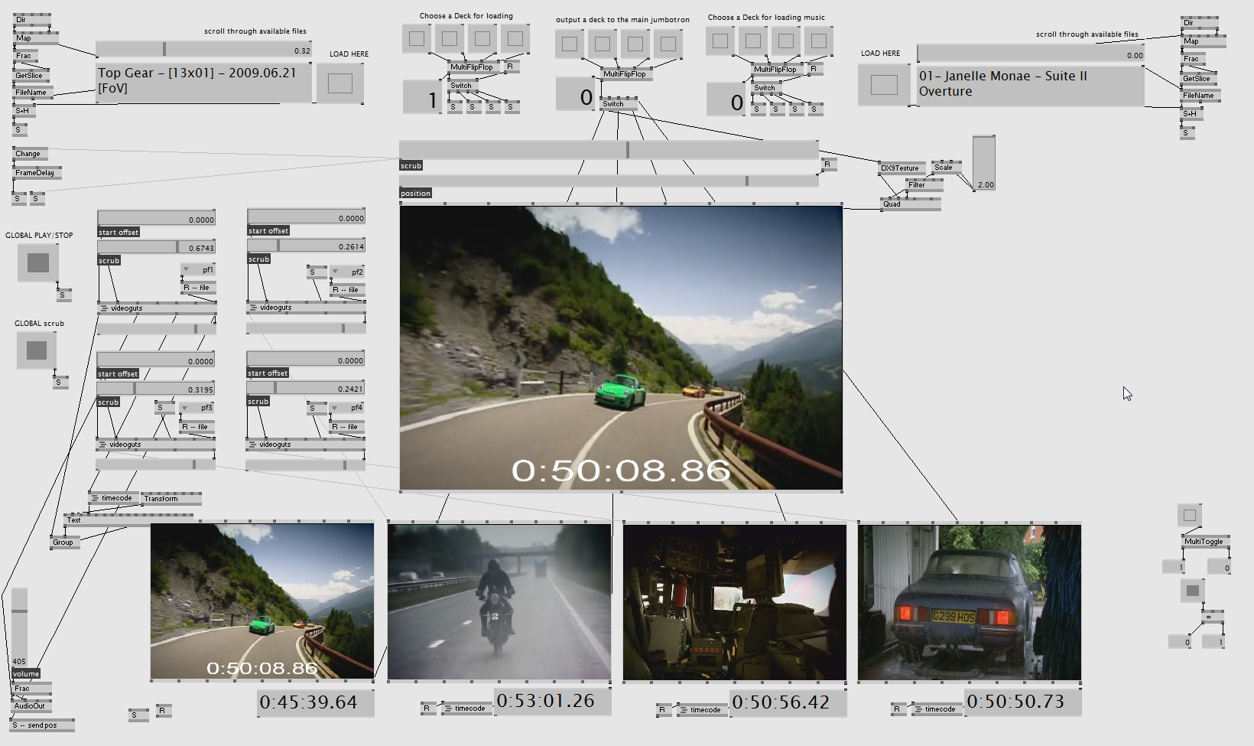Select the MultiToggle node
This screenshot has width=1254, height=746.
tap(1204, 542)
